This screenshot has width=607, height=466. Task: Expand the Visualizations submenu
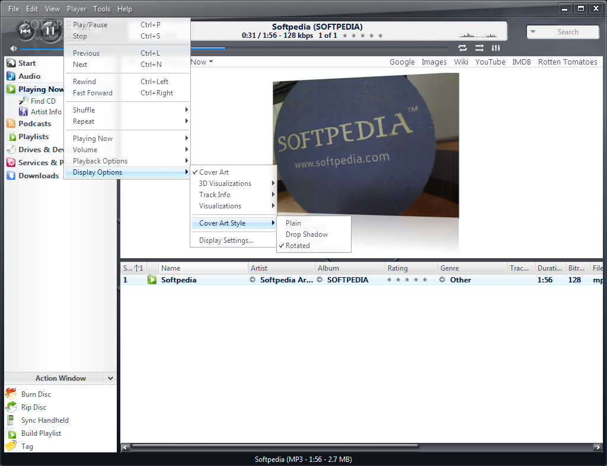234,206
